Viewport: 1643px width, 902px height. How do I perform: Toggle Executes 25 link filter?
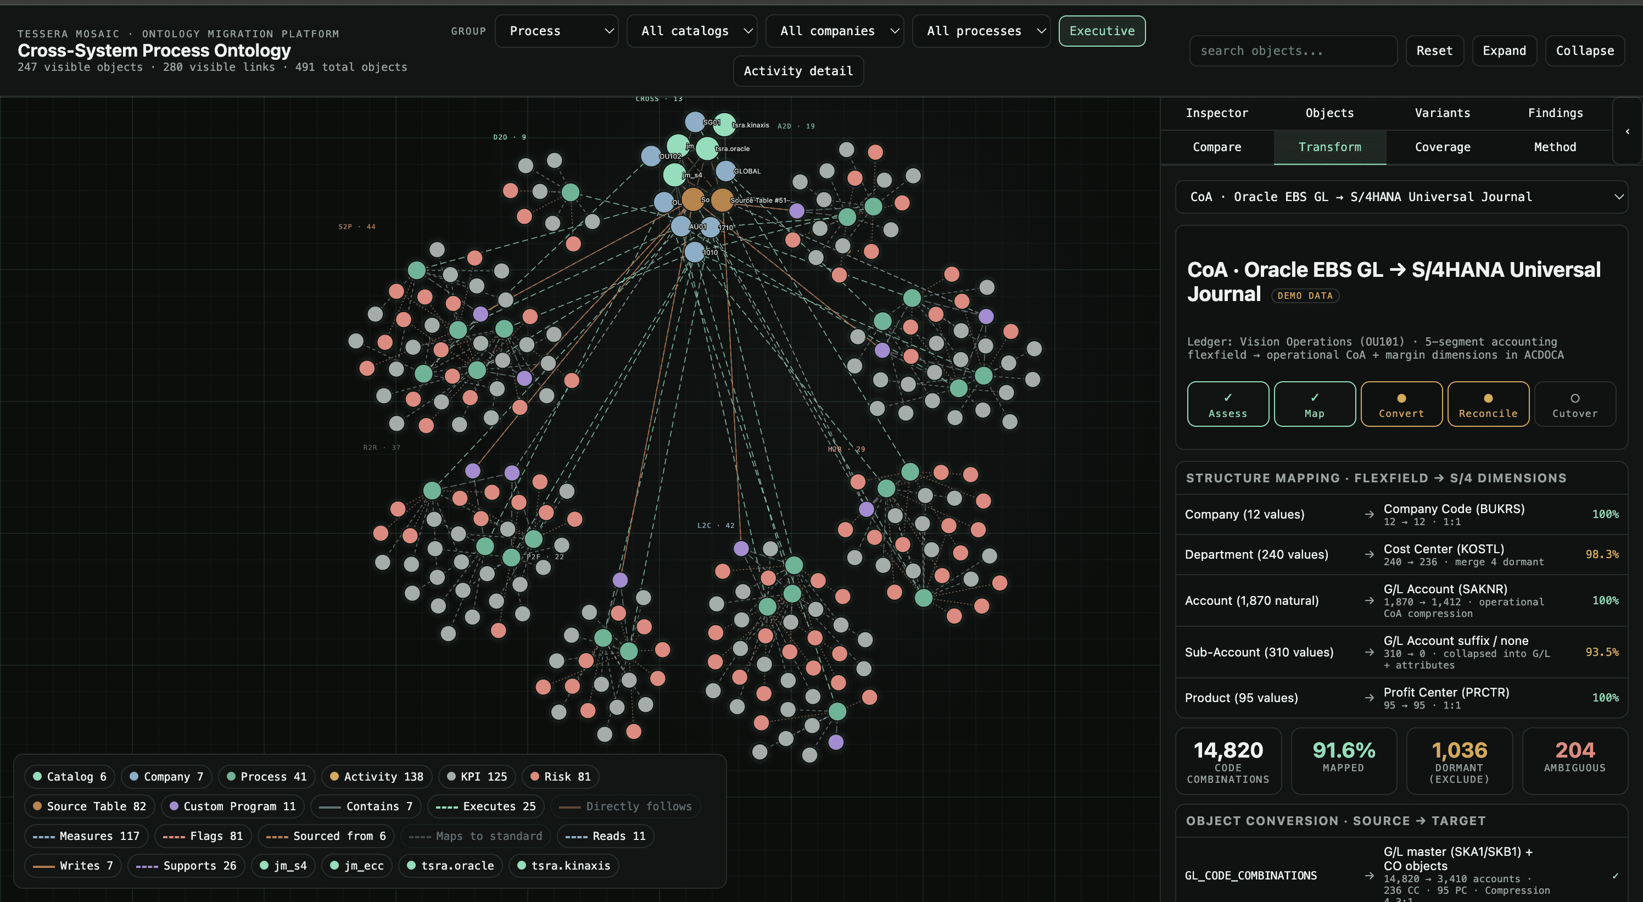(485, 806)
